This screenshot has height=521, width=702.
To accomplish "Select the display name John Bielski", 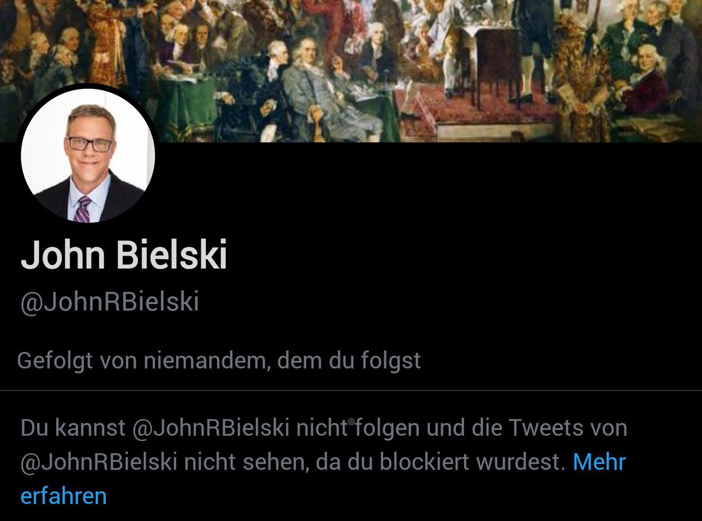I will click(x=123, y=255).
